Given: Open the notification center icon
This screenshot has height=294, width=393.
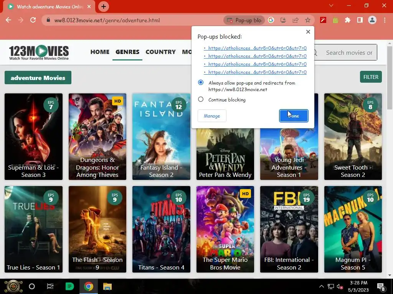Looking at the screenshot, I should (381, 287).
